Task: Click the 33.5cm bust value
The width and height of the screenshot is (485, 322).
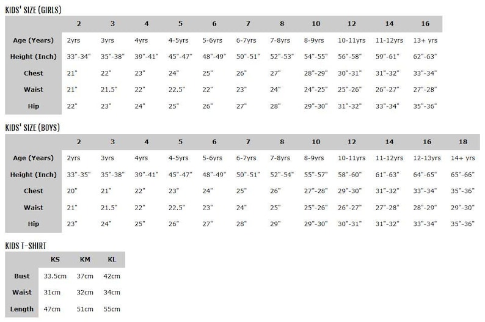Action: coord(55,276)
